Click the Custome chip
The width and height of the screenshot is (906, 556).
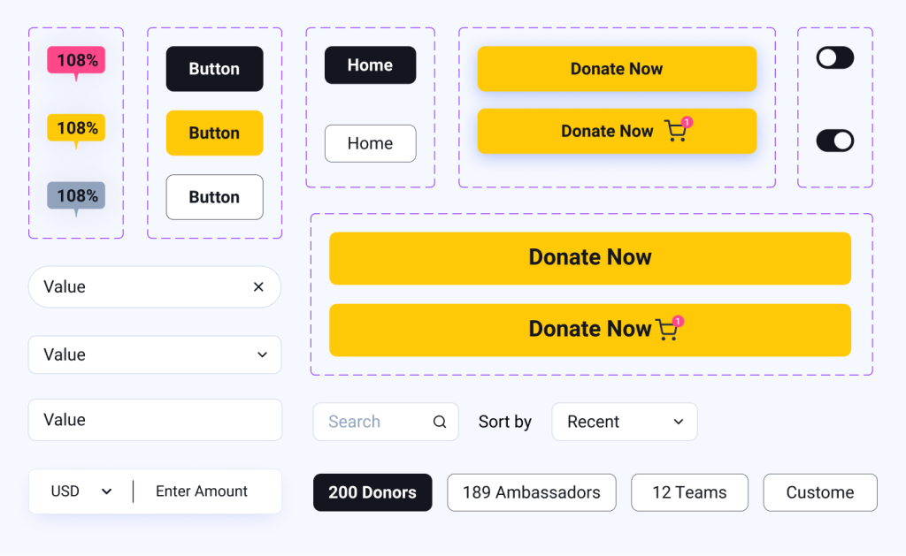tap(819, 492)
